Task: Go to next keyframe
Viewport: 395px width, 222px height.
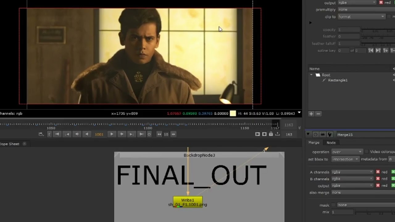Action: coord(131,134)
